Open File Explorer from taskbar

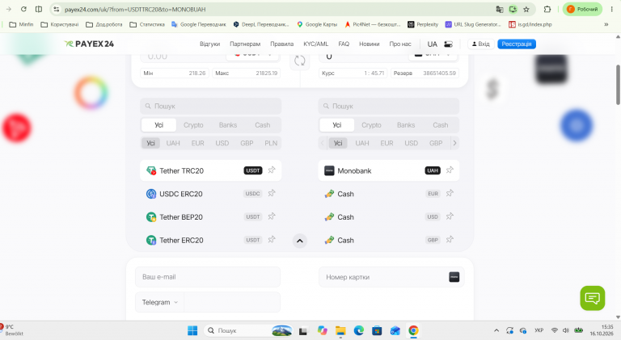340,330
